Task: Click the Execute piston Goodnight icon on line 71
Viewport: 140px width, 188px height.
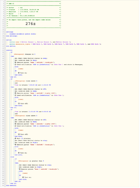Action: pos(15,145)
